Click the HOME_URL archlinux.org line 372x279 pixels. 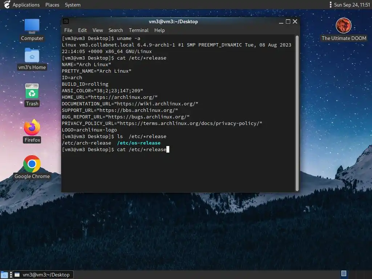pyautogui.click(x=110, y=97)
